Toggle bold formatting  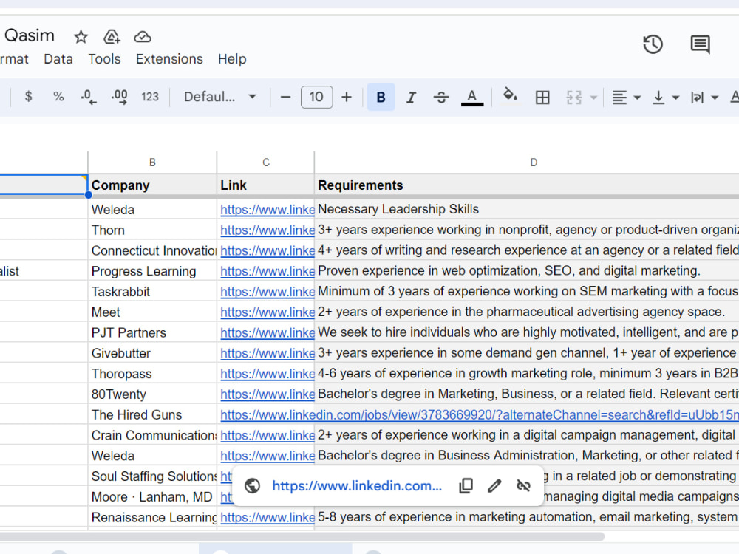381,97
